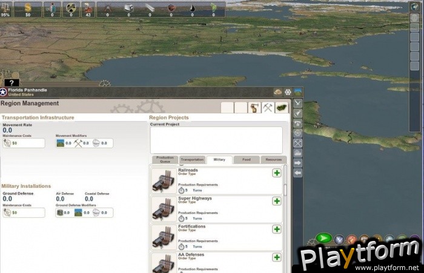The width and height of the screenshot is (424, 273).
Task: Click the population figure icon in top bar
Action: point(52,8)
